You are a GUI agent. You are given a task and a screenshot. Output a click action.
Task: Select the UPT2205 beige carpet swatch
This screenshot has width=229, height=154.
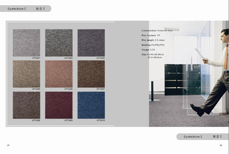26,74
